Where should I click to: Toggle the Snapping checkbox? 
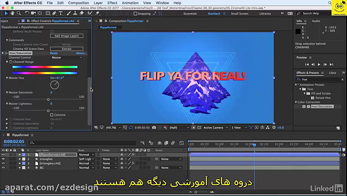coord(135,13)
